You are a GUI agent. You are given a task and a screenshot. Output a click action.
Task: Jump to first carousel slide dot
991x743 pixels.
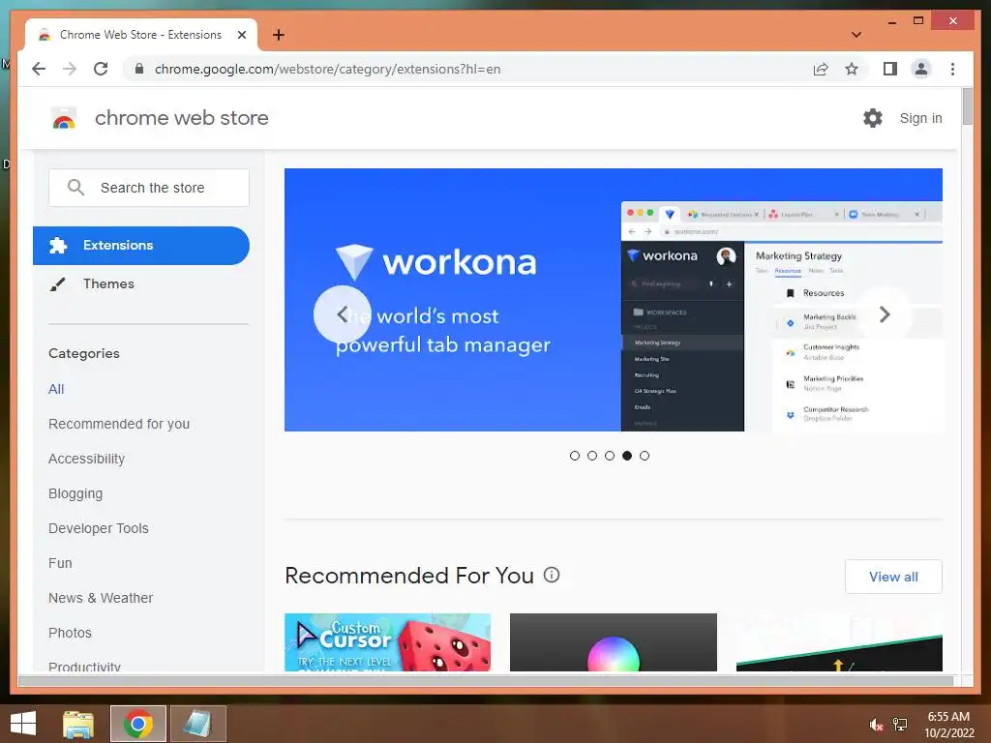click(575, 456)
